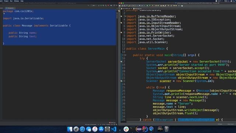Click warning marker beside PrintWriter import
236x133 pixels.
coord(121,33)
